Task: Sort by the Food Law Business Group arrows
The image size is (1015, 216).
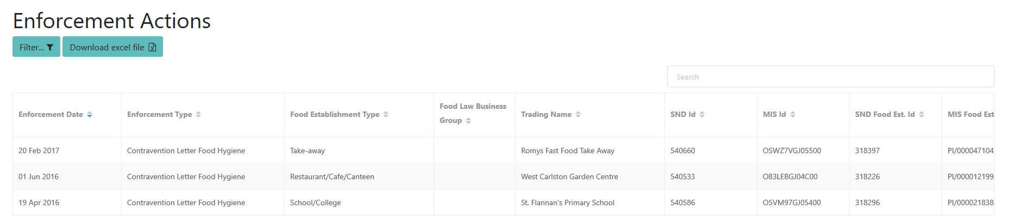Action: [468, 121]
